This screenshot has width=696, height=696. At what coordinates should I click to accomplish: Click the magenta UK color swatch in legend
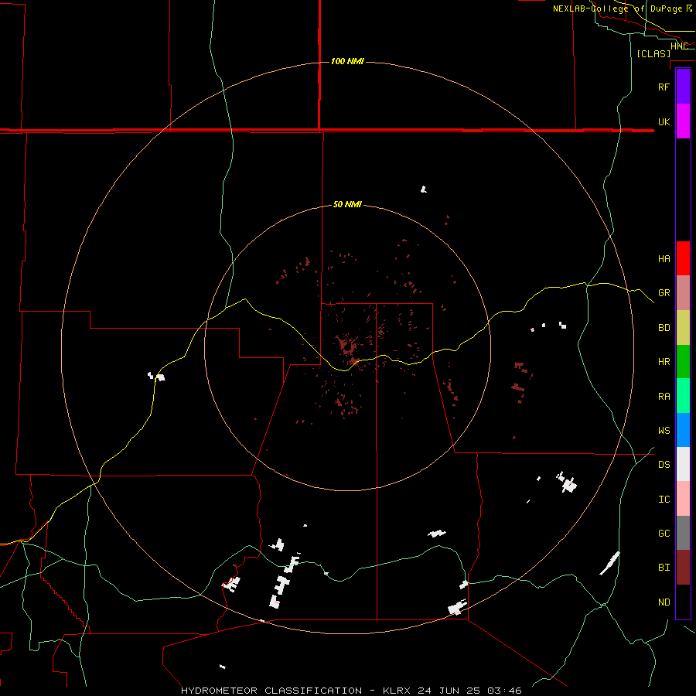coord(683,121)
